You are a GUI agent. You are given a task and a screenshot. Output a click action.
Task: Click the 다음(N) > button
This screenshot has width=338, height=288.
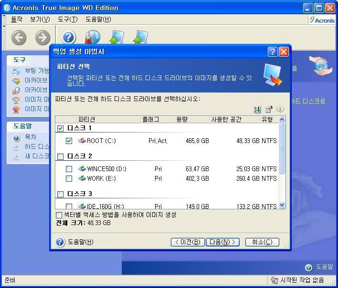click(x=222, y=242)
